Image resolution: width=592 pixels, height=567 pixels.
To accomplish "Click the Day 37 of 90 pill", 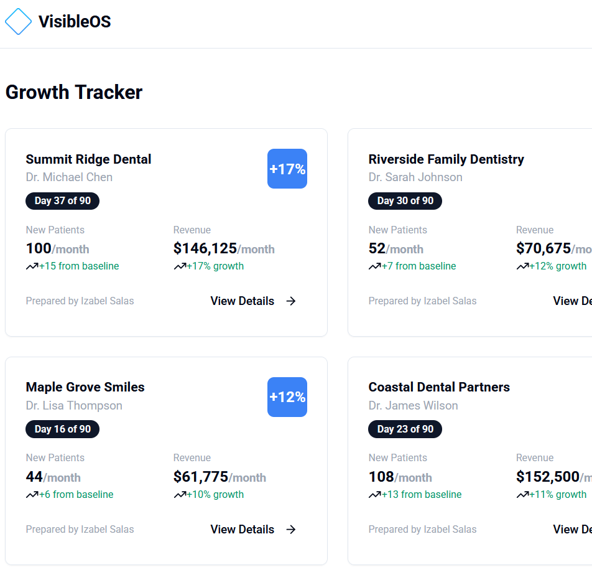I will [x=63, y=201].
